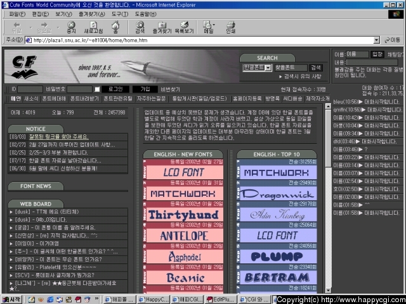Image resolution: width=406 pixels, height=304 pixels.
Task: Switch to 해피몰 taskbar window
Action: click(x=119, y=300)
